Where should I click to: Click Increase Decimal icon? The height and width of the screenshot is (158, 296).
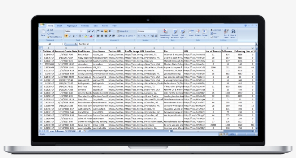coord(153,36)
